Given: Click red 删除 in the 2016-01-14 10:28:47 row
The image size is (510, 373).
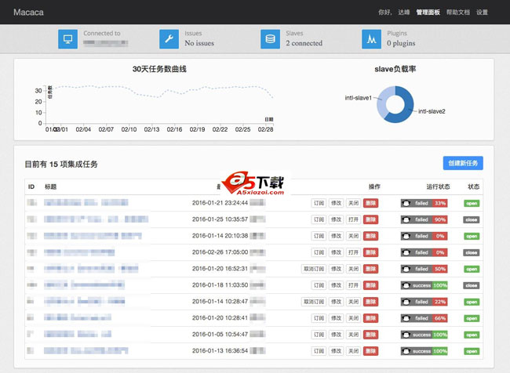Looking at the screenshot, I should click(370, 302).
